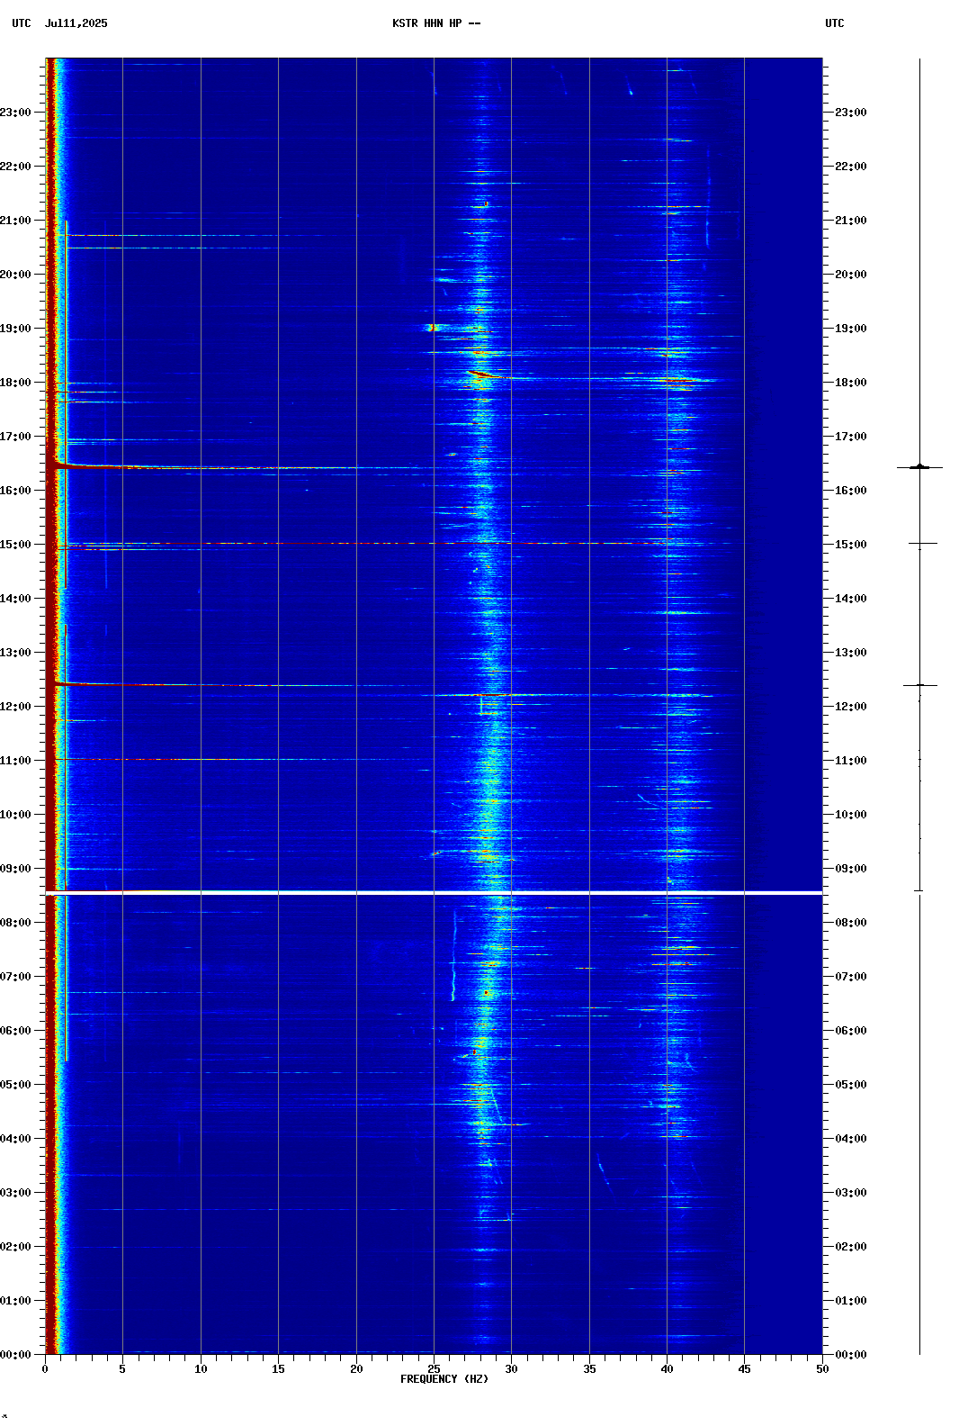Click the 05:00 label on the left axis
The width and height of the screenshot is (959, 1426).
[x=15, y=1085]
